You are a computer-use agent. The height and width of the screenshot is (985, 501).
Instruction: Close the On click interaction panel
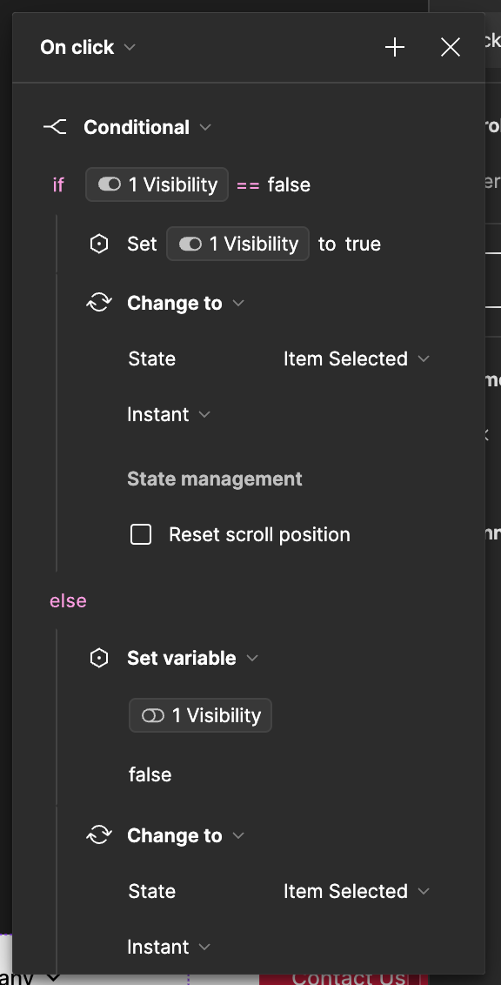(451, 47)
